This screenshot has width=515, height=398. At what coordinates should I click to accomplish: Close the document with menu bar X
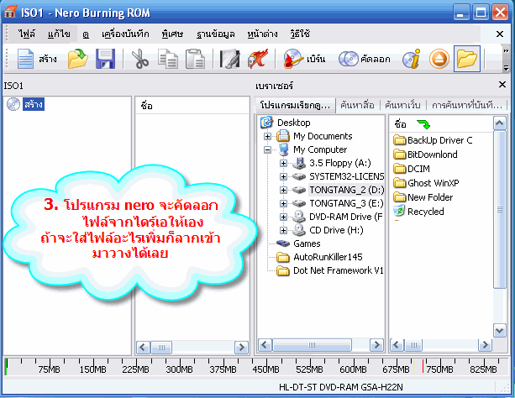(500, 34)
